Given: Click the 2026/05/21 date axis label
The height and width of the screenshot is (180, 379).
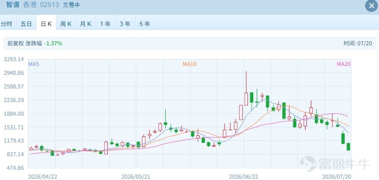Looking at the screenshot, I should [135, 177].
